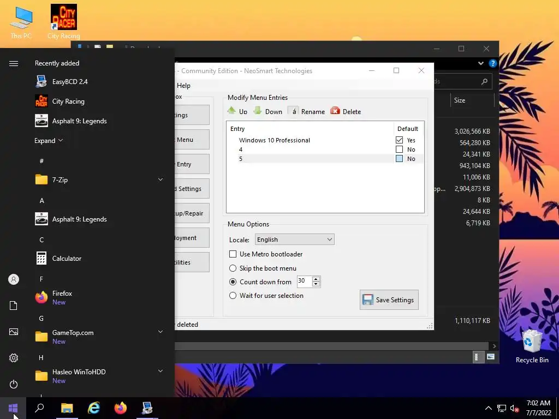Select Wait for user selection
Screen dimensions: 559x419
[x=266, y=295]
